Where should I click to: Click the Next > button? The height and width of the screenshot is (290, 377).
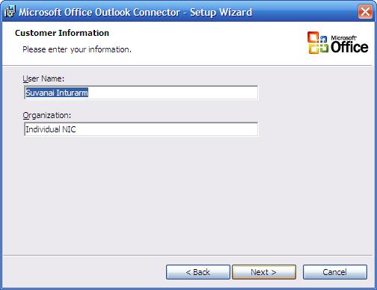click(x=264, y=272)
